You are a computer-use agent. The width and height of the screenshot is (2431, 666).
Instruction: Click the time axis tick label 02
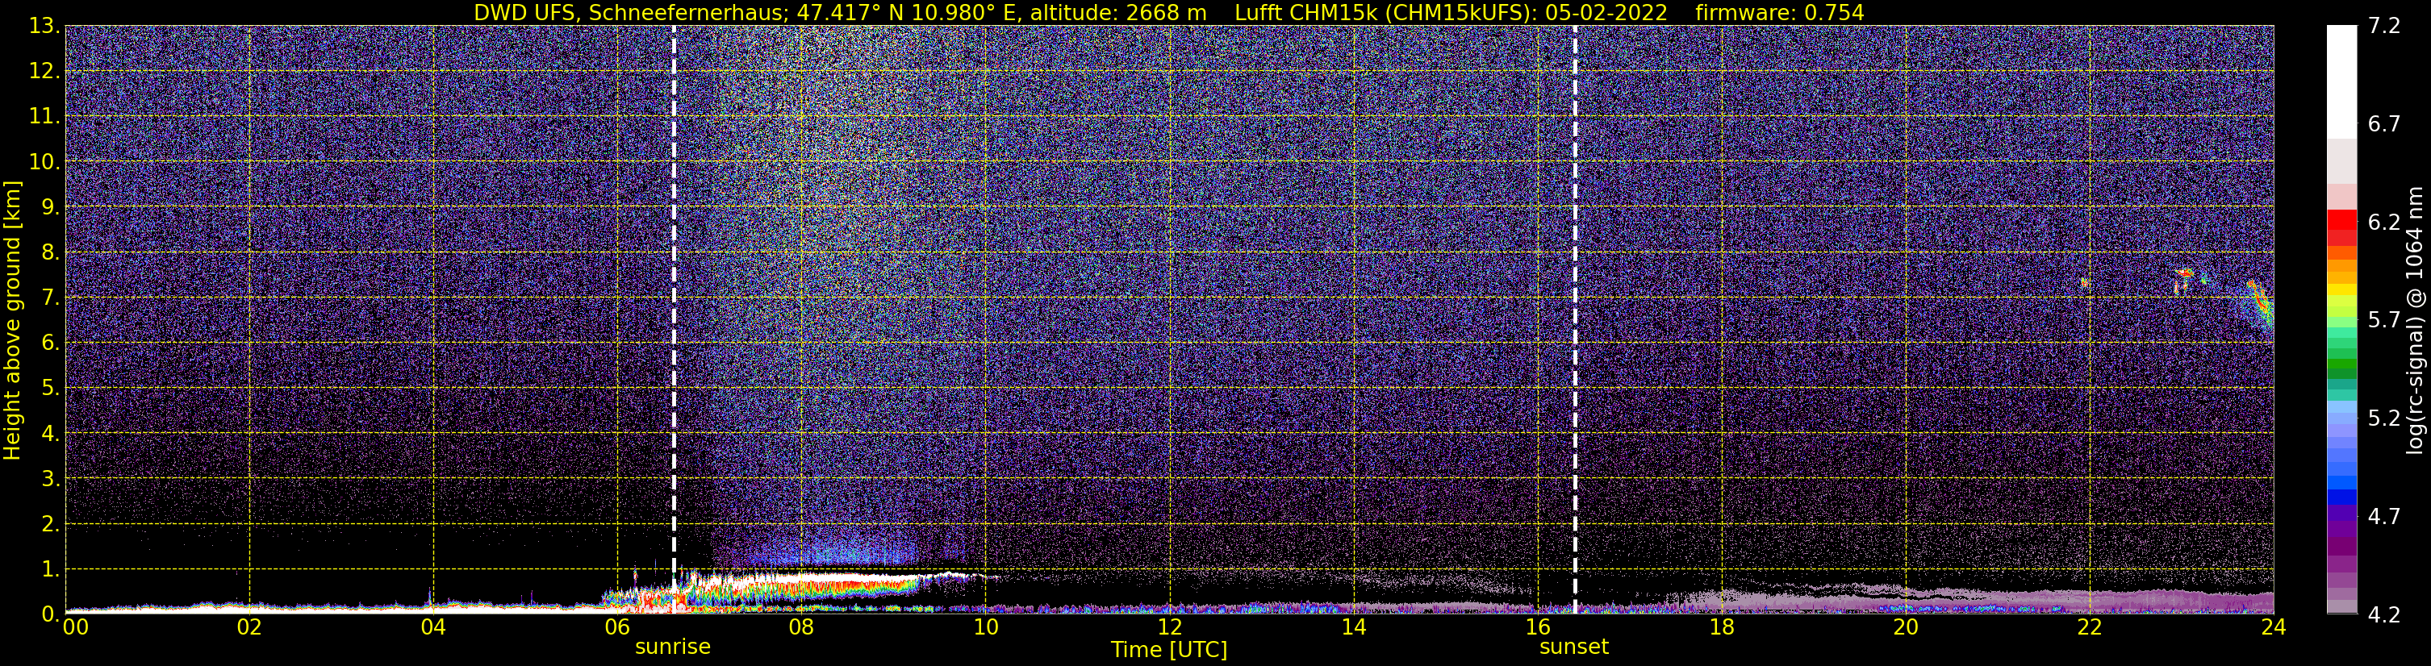pos(249,627)
